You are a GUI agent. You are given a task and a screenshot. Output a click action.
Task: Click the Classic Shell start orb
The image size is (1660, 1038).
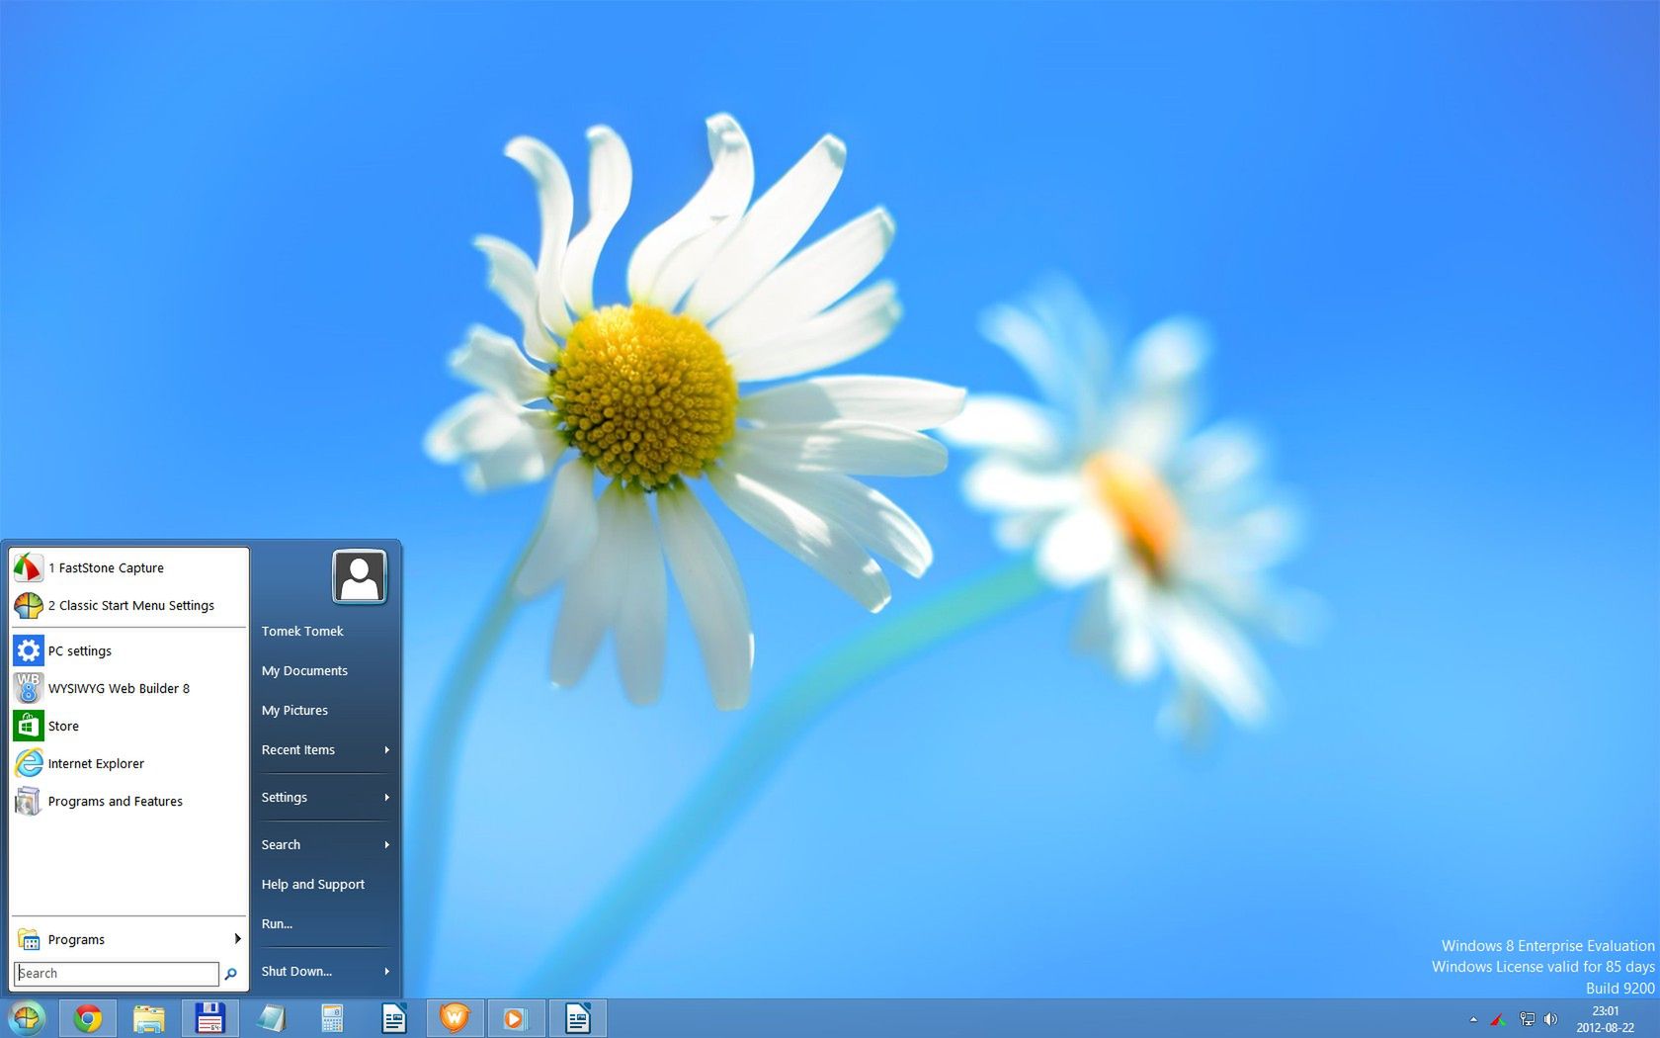(x=25, y=1017)
